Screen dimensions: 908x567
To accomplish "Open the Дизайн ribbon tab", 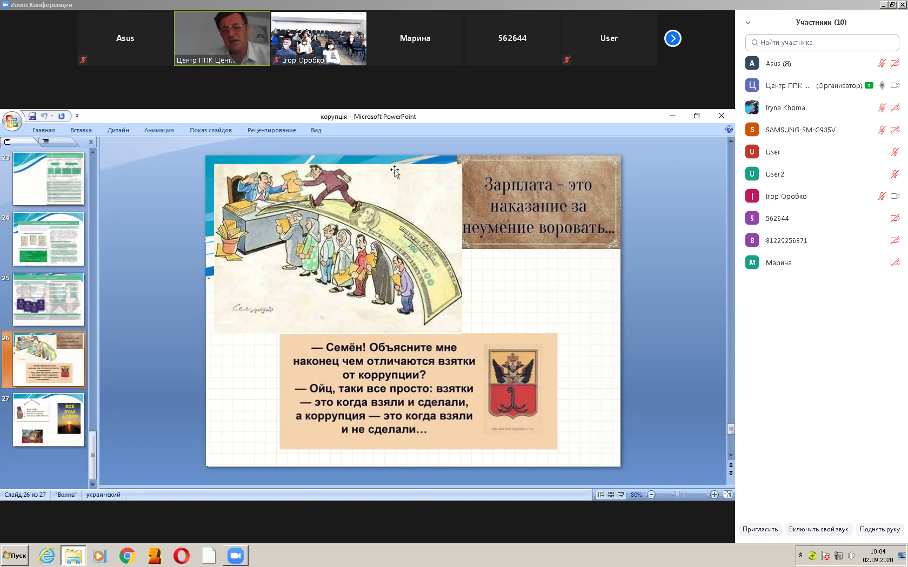I will tap(118, 130).
